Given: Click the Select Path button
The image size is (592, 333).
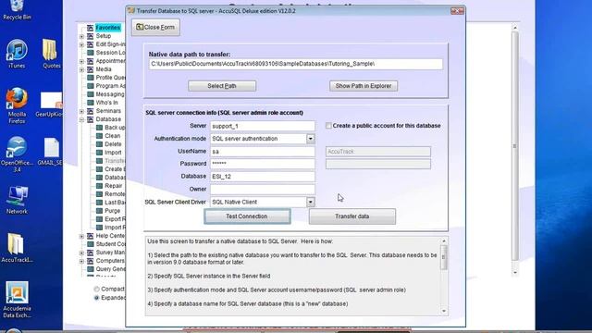Looking at the screenshot, I should [x=222, y=86].
